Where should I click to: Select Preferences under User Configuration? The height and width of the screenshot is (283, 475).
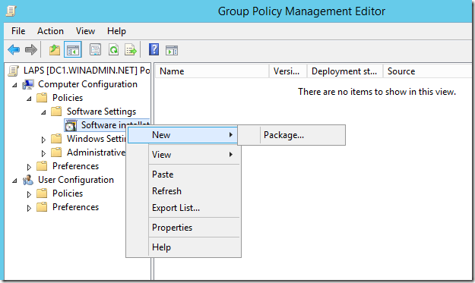(75, 207)
